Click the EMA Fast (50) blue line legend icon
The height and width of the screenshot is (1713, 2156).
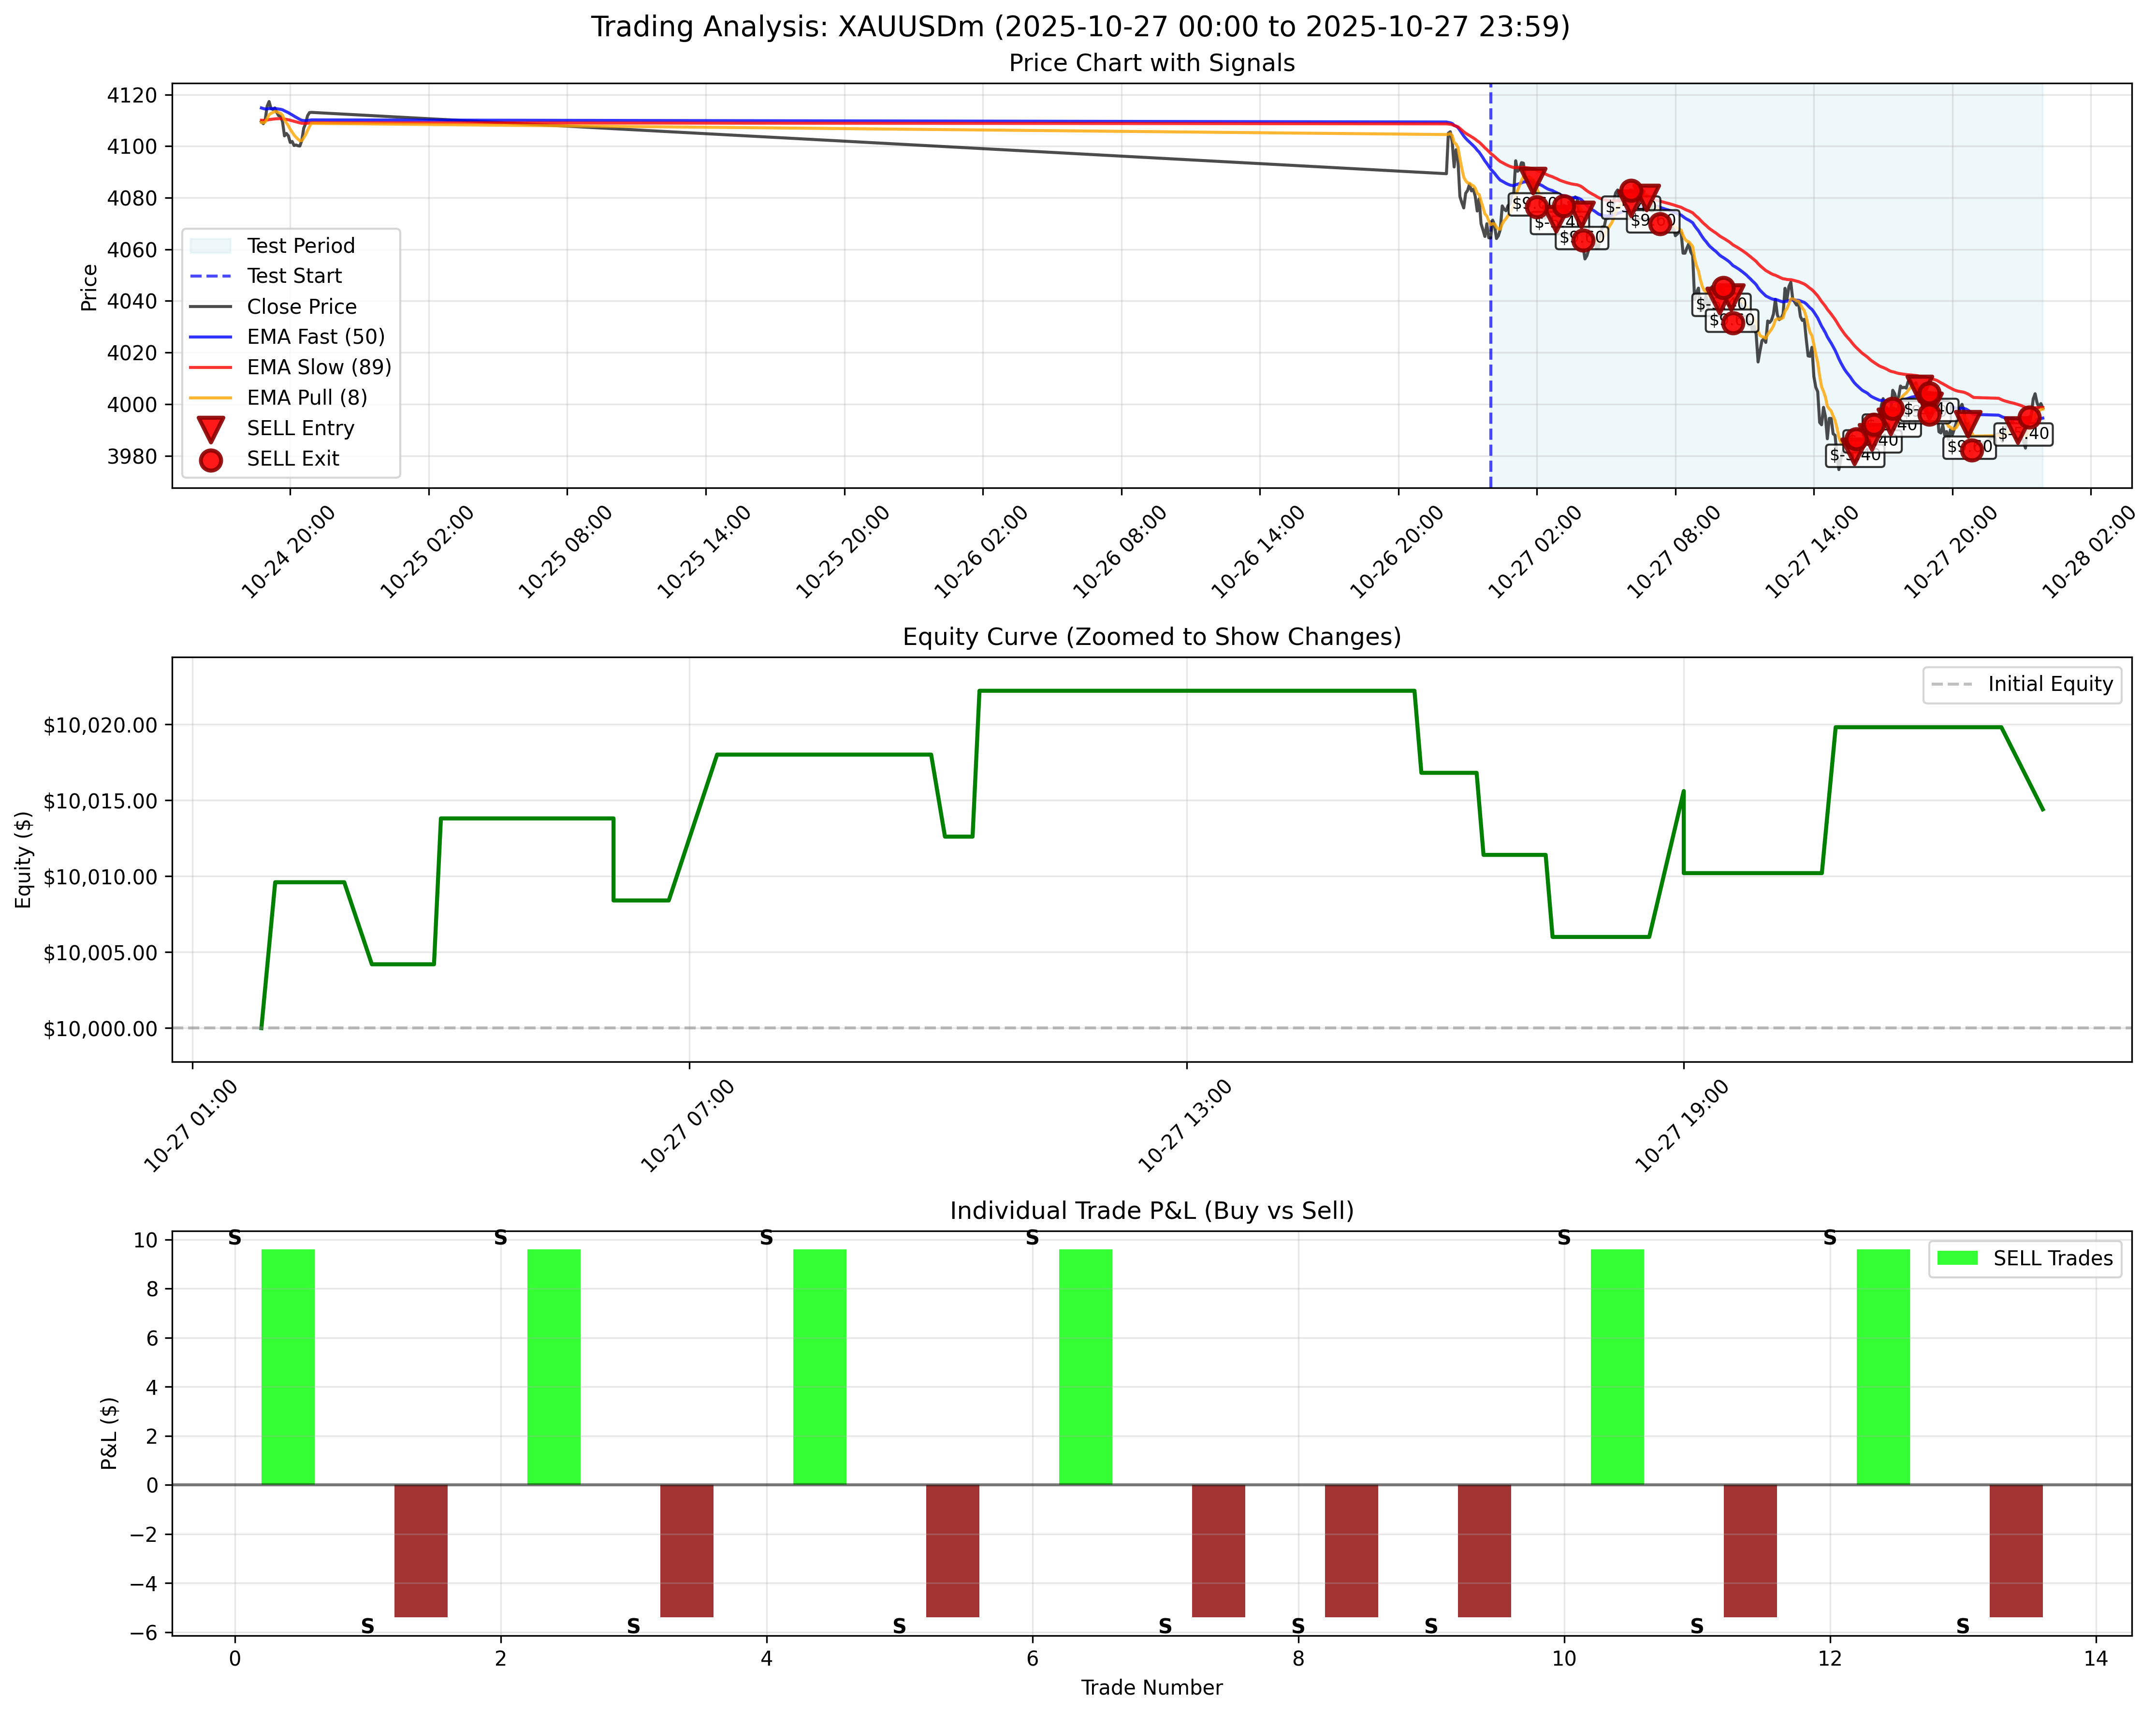point(210,337)
